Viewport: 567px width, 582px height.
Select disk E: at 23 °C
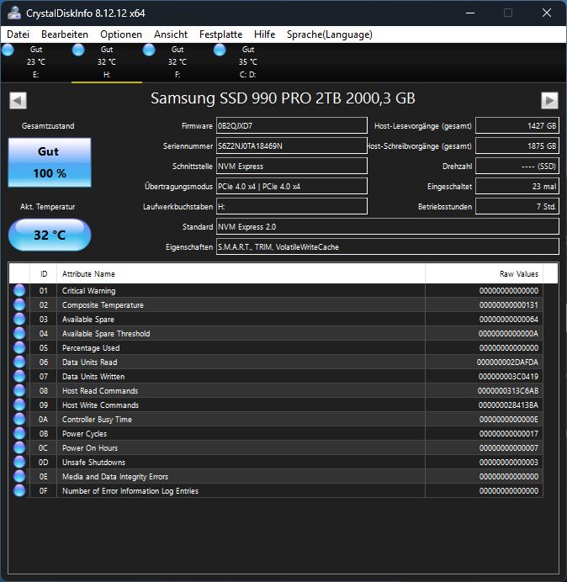[x=36, y=62]
